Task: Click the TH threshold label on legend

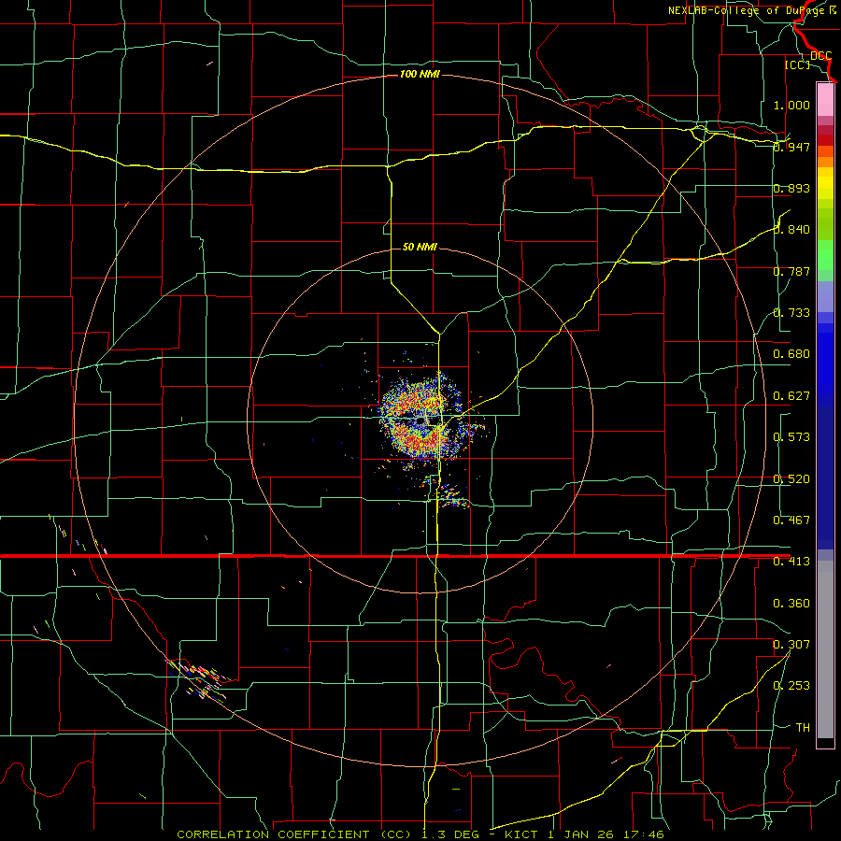Action: pyautogui.click(x=803, y=728)
